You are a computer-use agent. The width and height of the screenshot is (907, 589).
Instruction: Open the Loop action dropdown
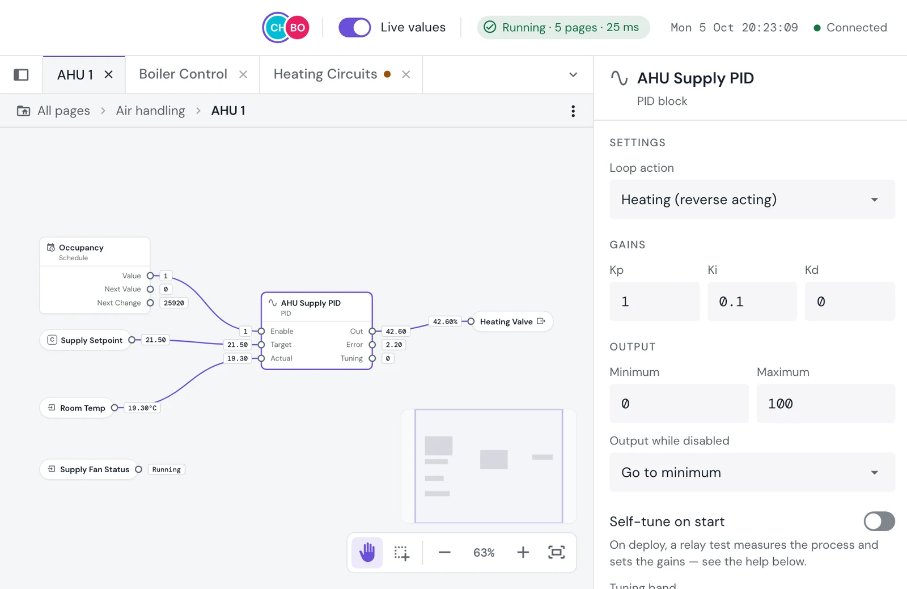[x=752, y=200]
